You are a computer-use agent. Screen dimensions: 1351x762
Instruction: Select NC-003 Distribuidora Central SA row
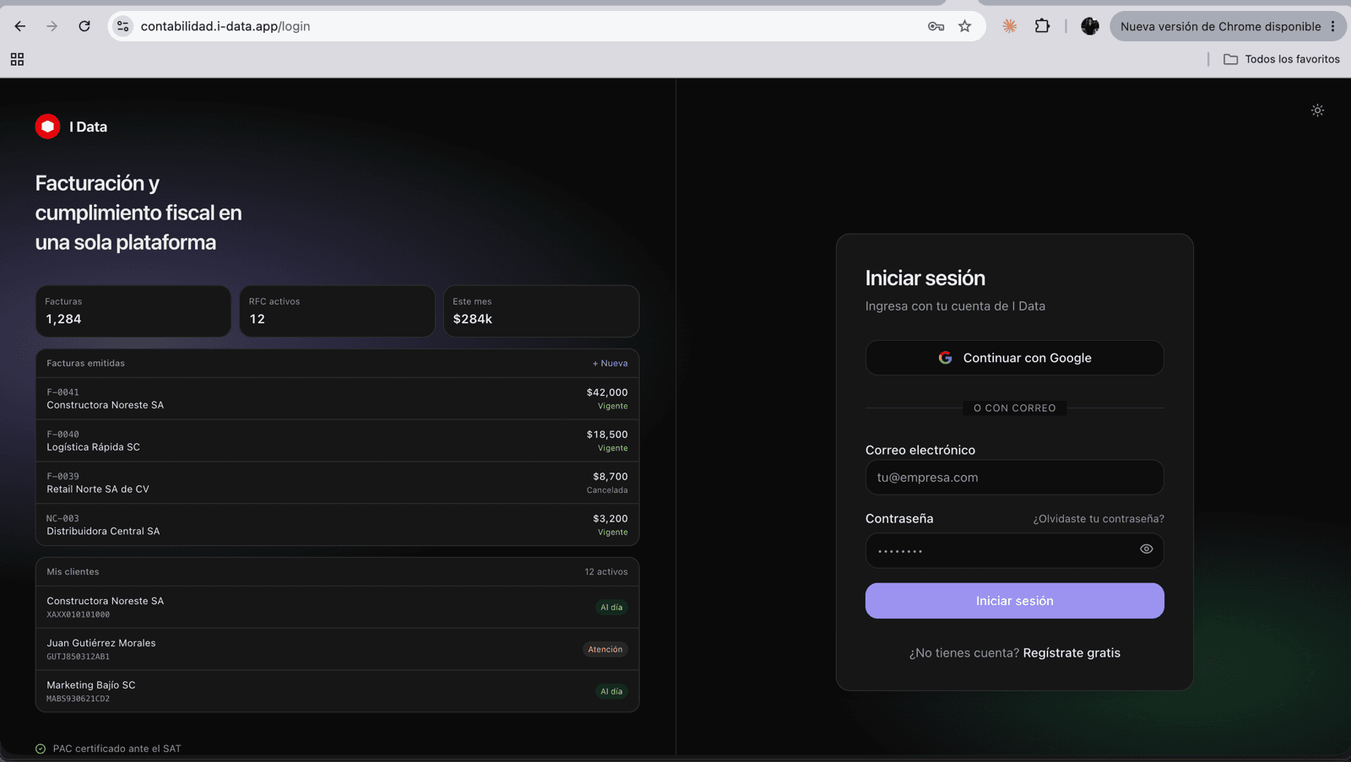(x=337, y=525)
